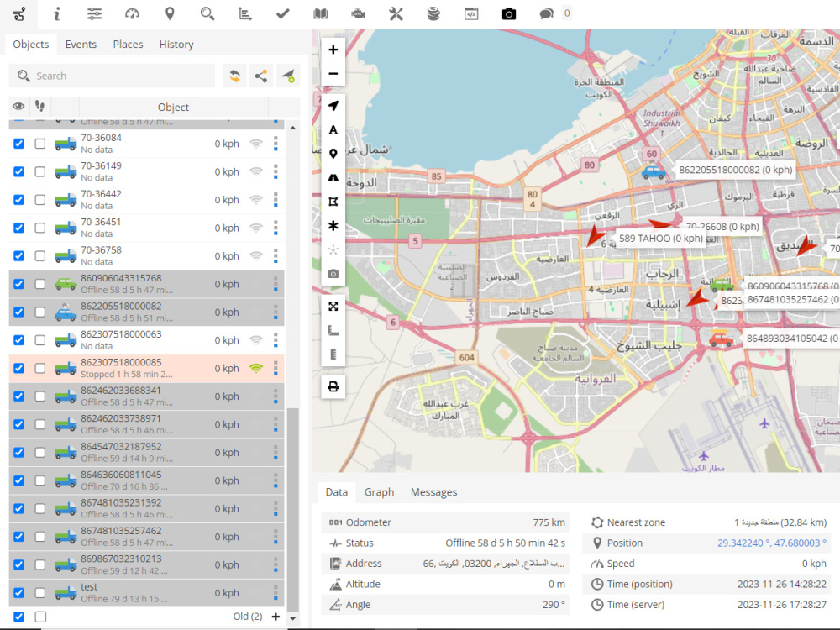This screenshot has height=630, width=840.
Task: Enable follow checkbox for 860906043315768
Action: (40, 284)
